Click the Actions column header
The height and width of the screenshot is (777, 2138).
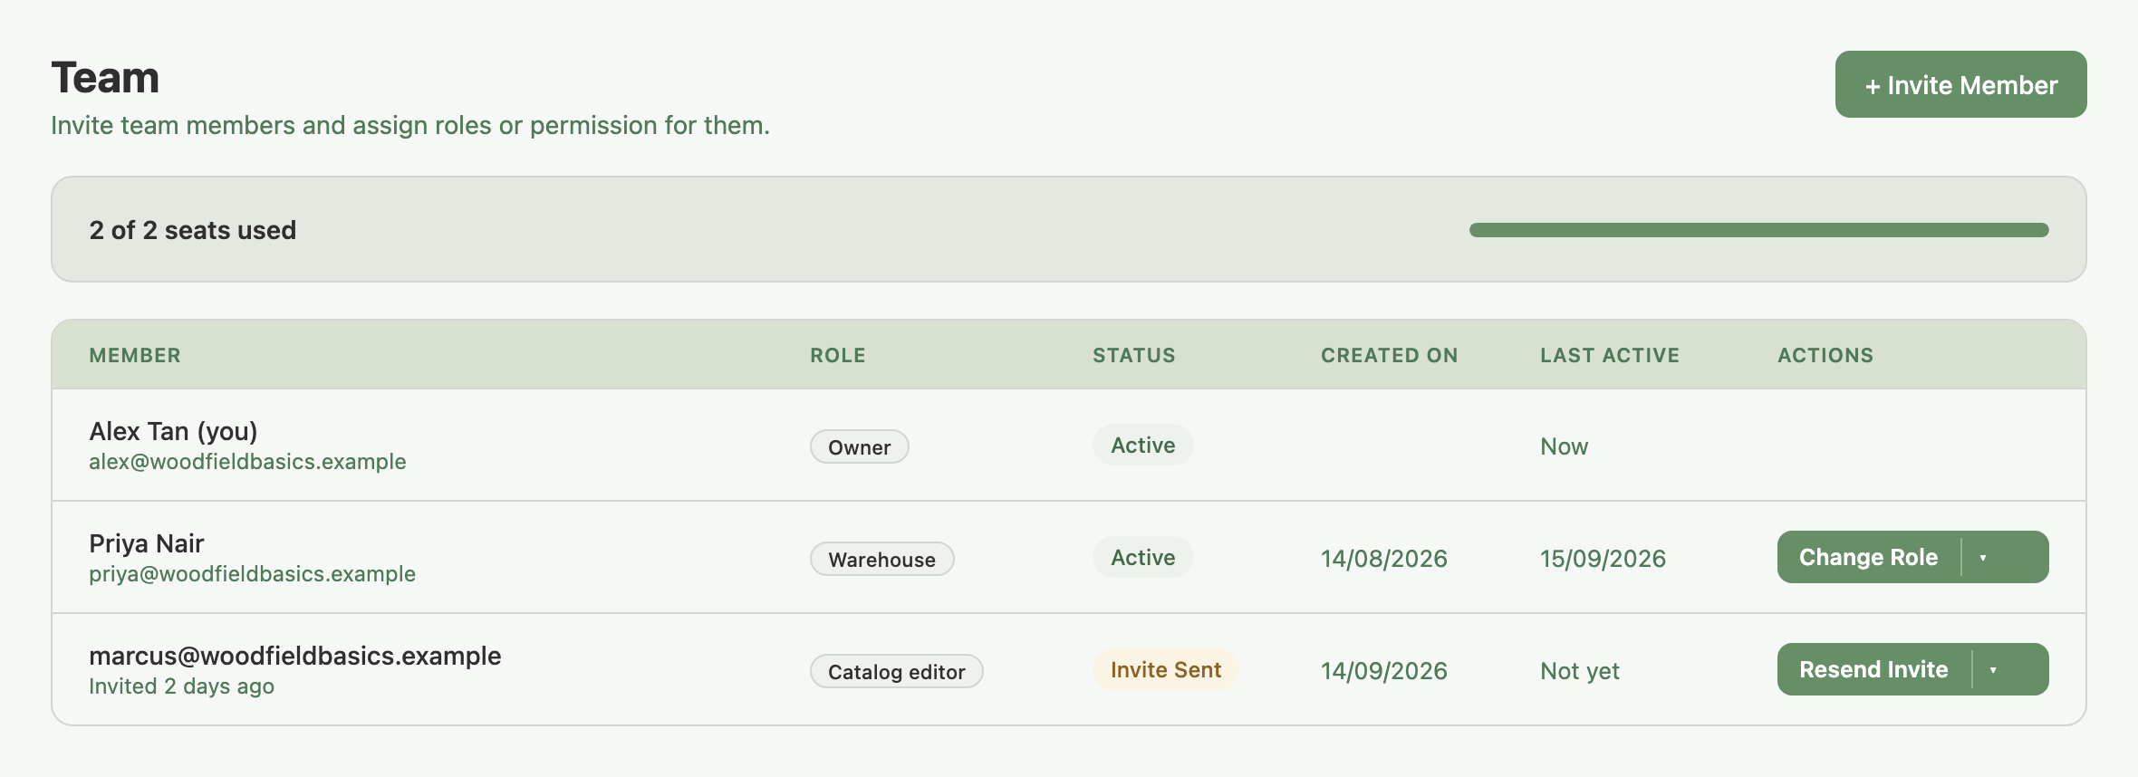[1825, 355]
